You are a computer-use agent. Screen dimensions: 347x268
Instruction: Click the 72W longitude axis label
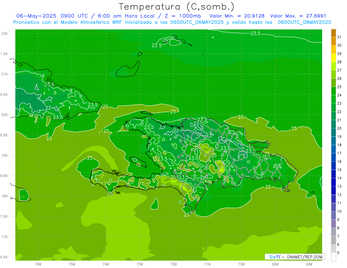pos(173,264)
